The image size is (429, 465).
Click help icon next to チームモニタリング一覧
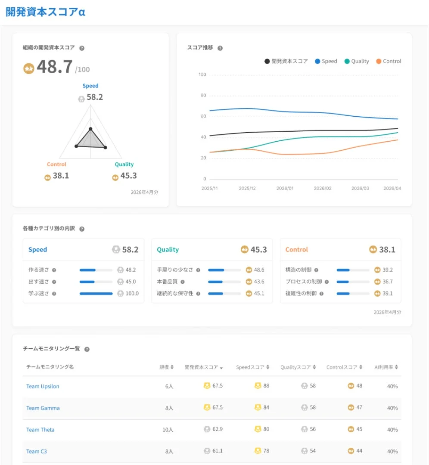[87, 349]
